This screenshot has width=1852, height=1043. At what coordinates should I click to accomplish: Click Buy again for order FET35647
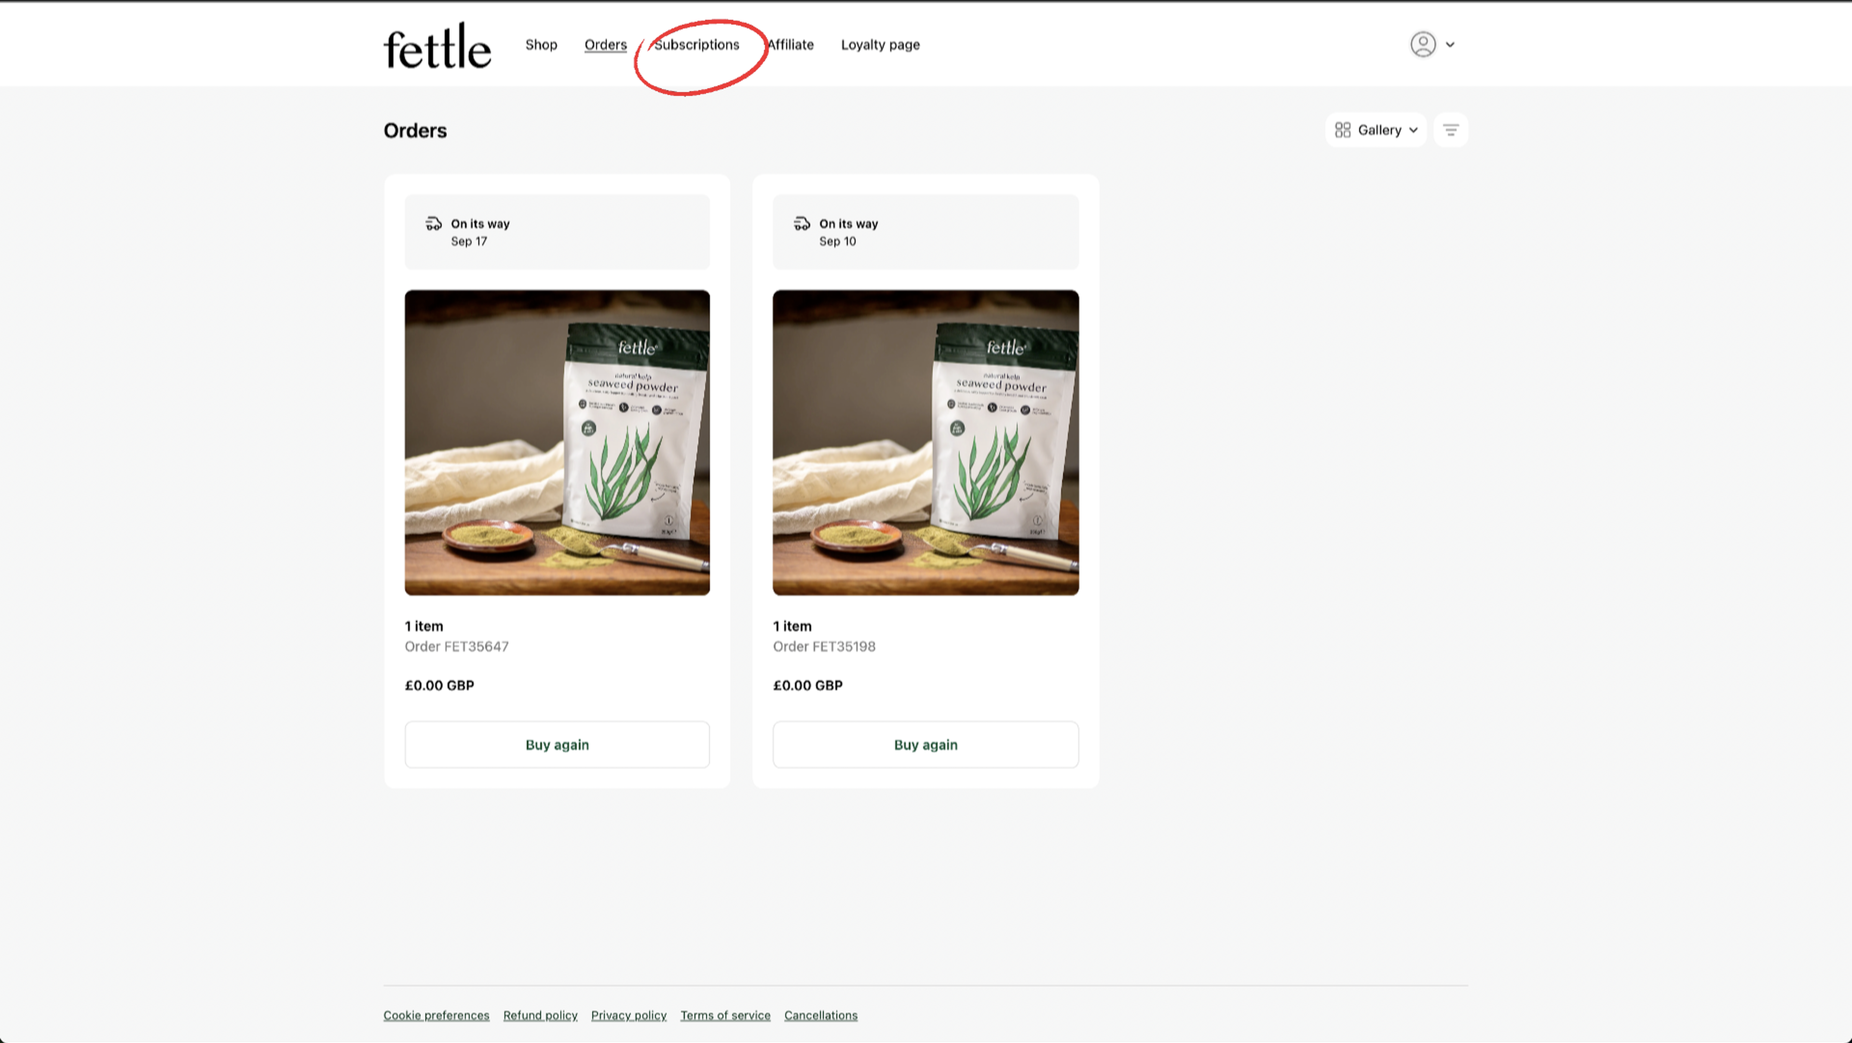coord(557,744)
